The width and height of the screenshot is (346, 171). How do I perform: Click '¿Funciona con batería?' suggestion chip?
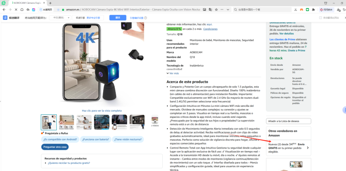(x=95, y=140)
